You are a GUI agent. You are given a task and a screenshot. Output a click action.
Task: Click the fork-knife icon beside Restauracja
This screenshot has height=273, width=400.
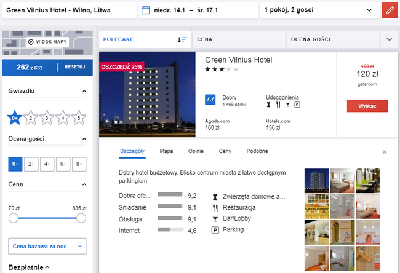215,208
